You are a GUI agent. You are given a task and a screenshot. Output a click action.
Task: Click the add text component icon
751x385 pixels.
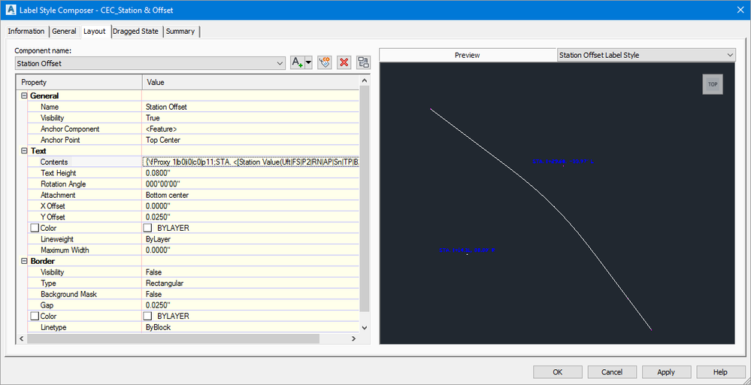(x=298, y=62)
